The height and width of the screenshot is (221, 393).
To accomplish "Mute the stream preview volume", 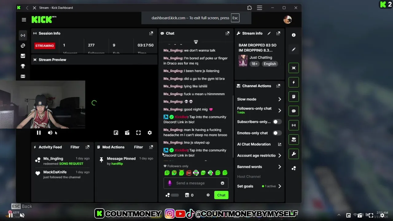I will coord(50,133).
